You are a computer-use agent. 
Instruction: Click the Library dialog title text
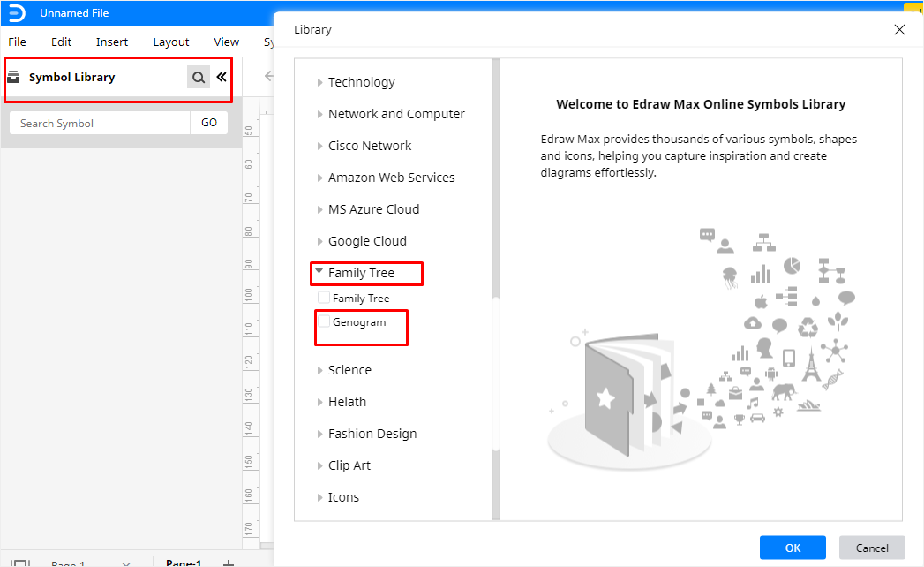click(x=312, y=29)
